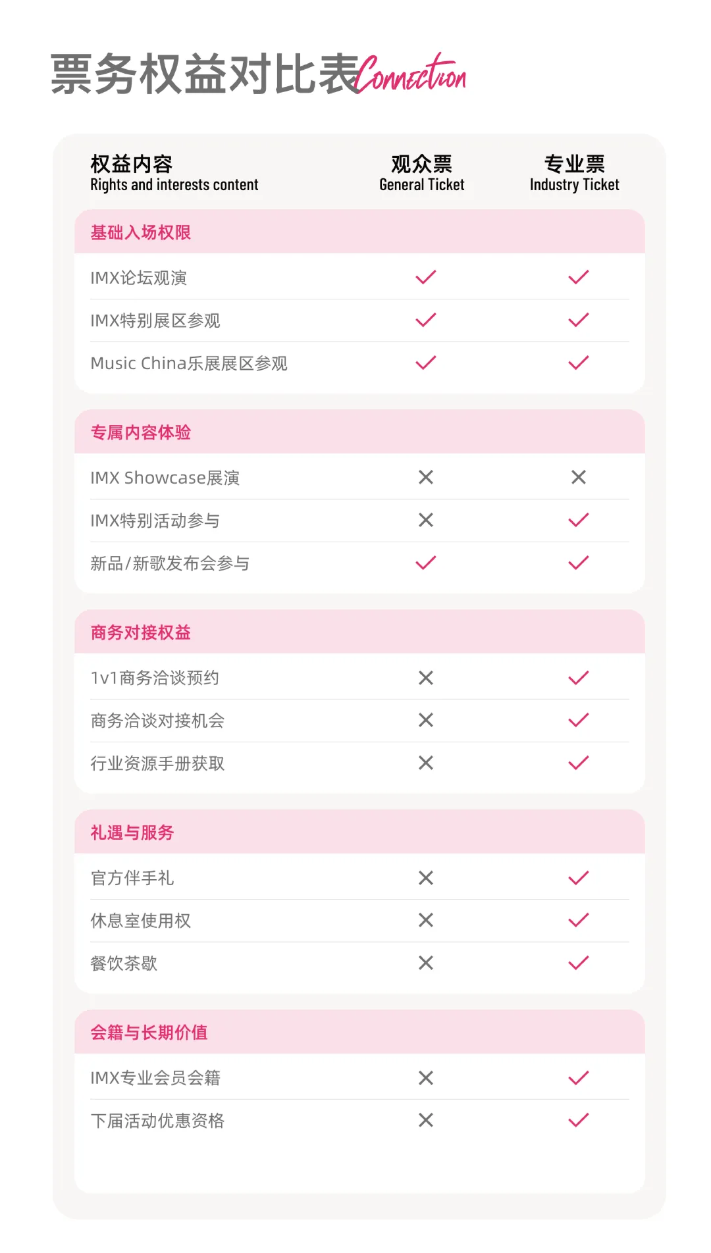The image size is (711, 1253).
Task: Select the 礼遇与服务 section header
Action: tap(132, 832)
